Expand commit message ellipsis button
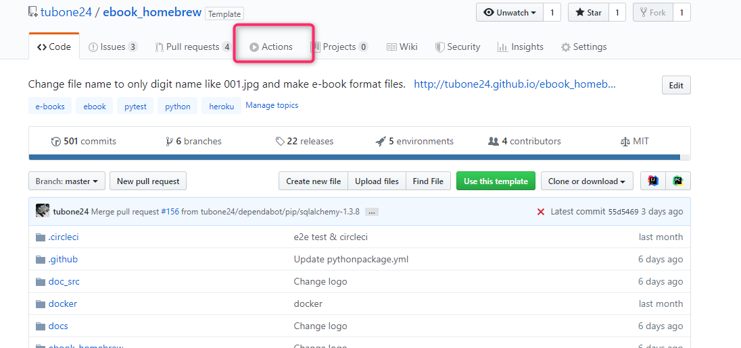Screen dimensions: 741x348 click(372, 212)
